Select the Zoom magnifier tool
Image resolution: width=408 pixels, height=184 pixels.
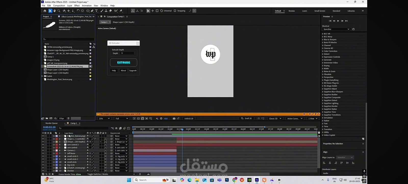(59, 11)
